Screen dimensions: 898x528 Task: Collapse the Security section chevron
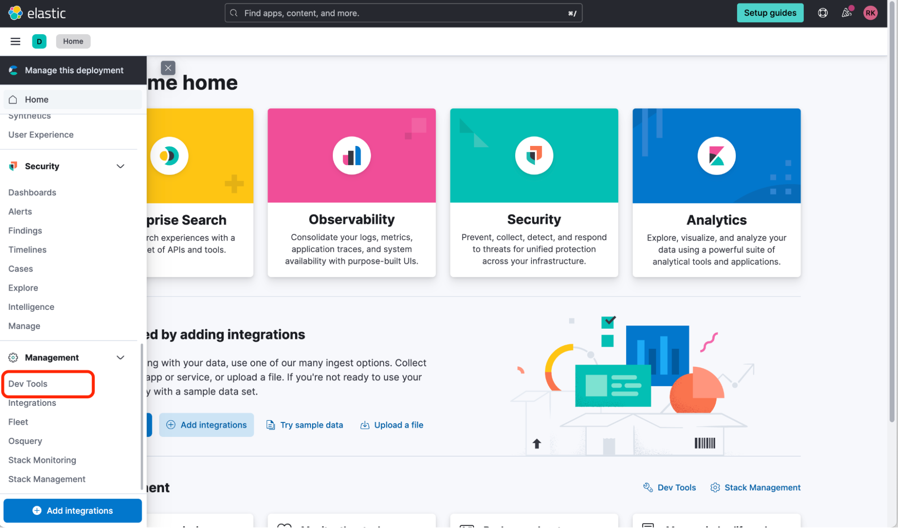pyautogui.click(x=120, y=166)
